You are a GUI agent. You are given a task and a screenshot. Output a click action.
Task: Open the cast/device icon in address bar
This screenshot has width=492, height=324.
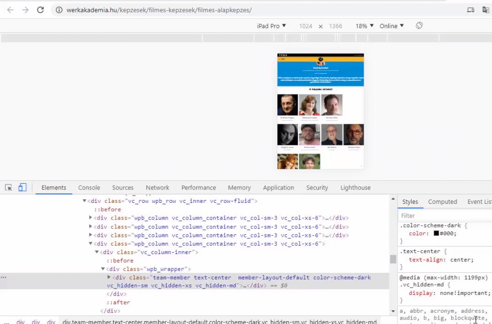coord(470,10)
